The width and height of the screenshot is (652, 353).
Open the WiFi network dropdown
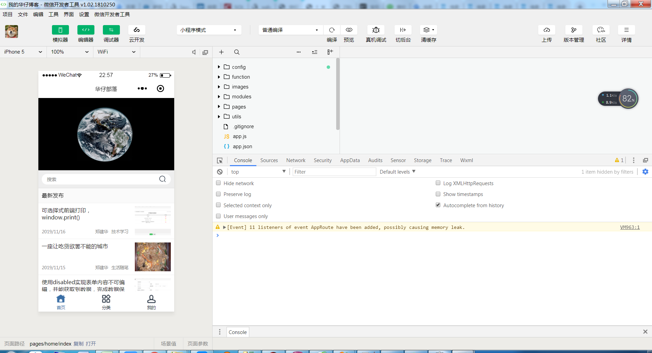[x=116, y=52]
